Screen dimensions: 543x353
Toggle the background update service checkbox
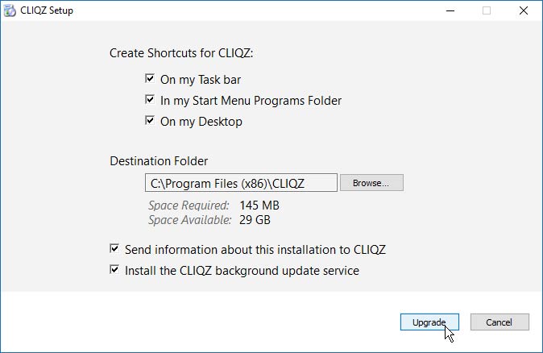tap(114, 269)
